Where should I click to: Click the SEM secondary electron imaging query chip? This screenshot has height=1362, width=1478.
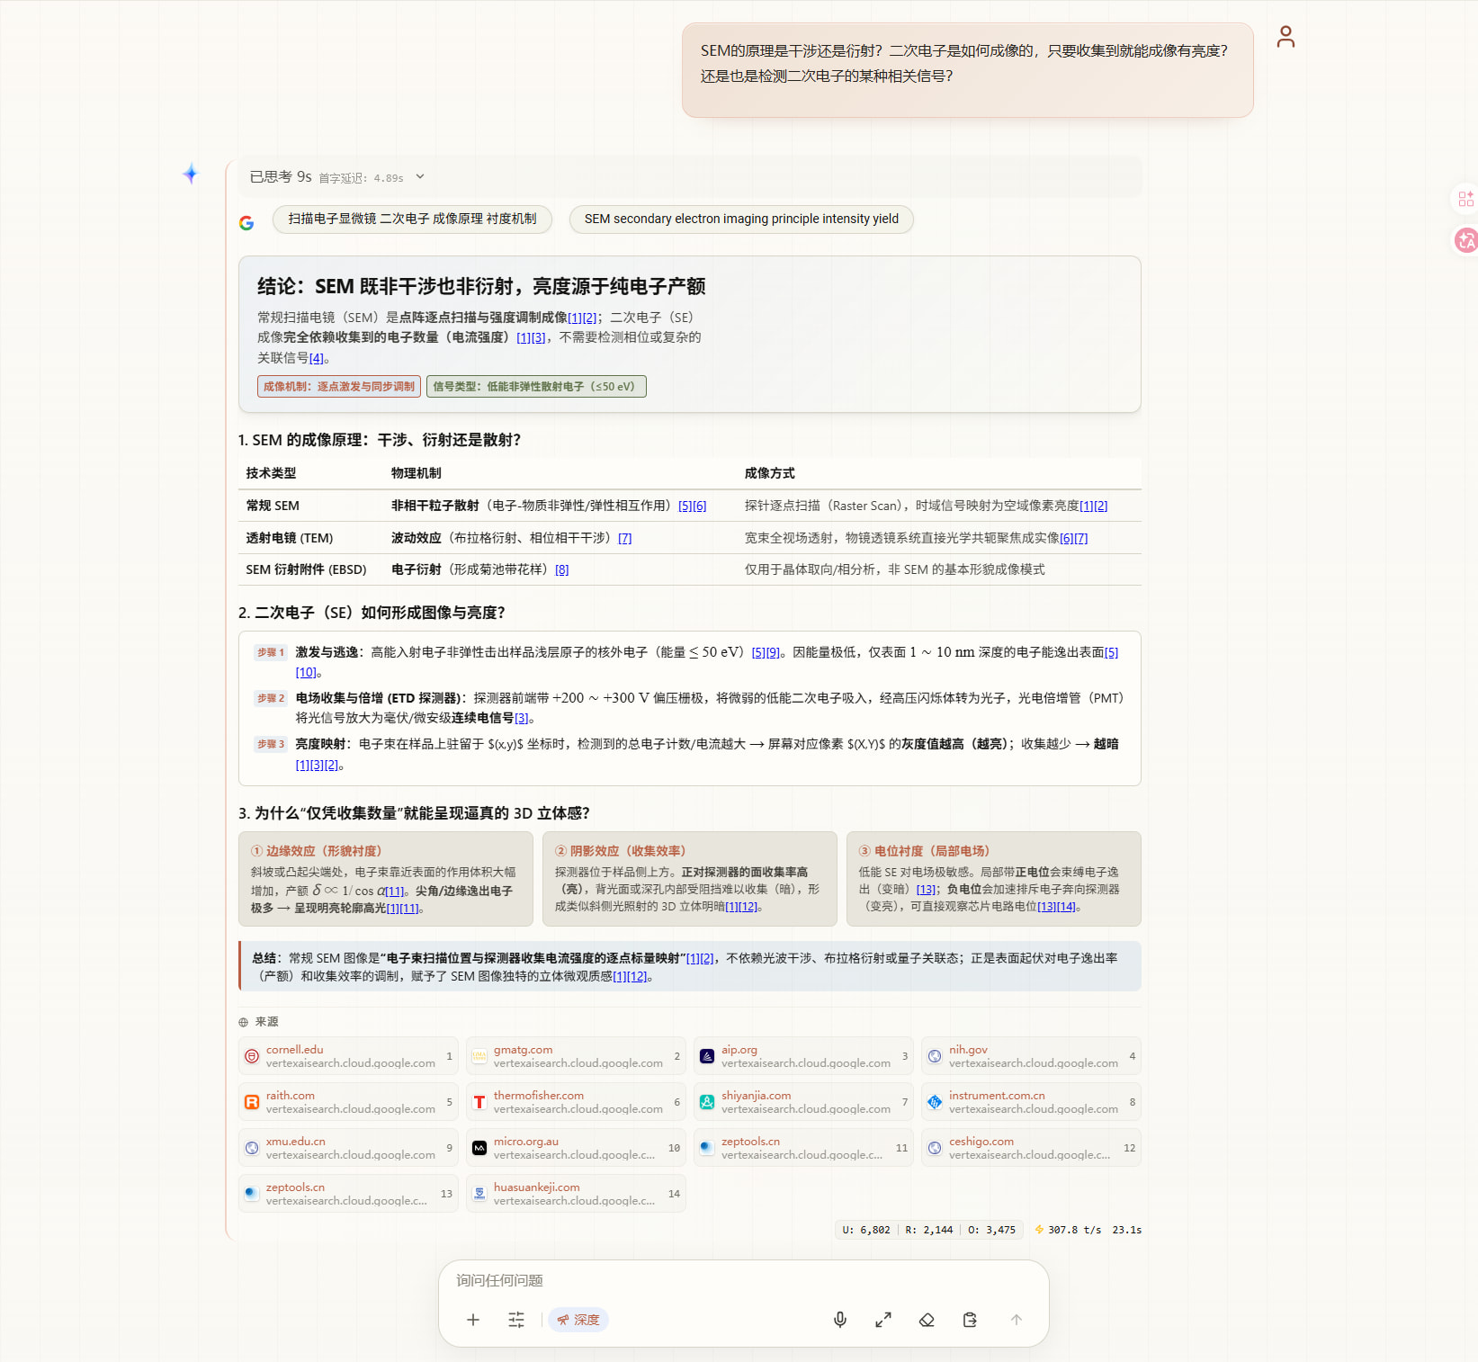(x=741, y=219)
